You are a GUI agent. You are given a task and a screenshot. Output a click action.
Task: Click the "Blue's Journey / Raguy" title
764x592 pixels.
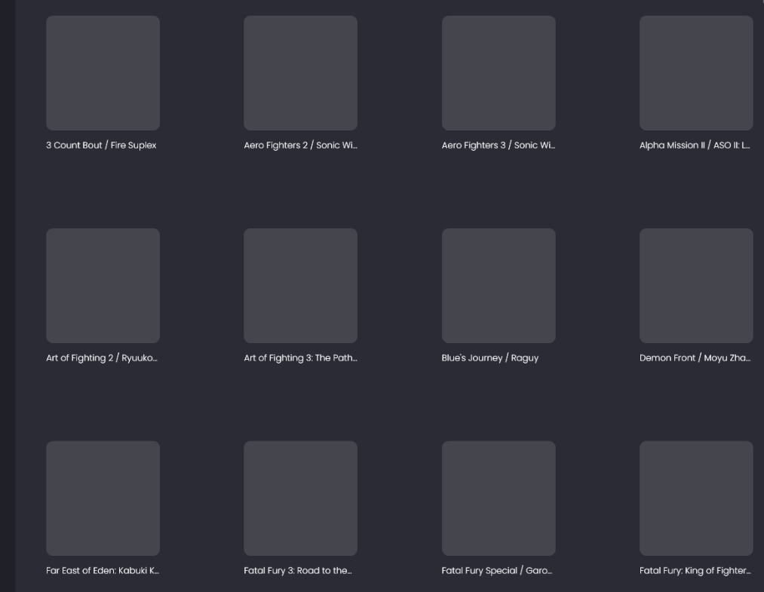coord(490,358)
